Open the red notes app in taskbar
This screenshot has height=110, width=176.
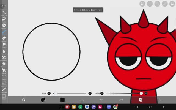coord(67,107)
